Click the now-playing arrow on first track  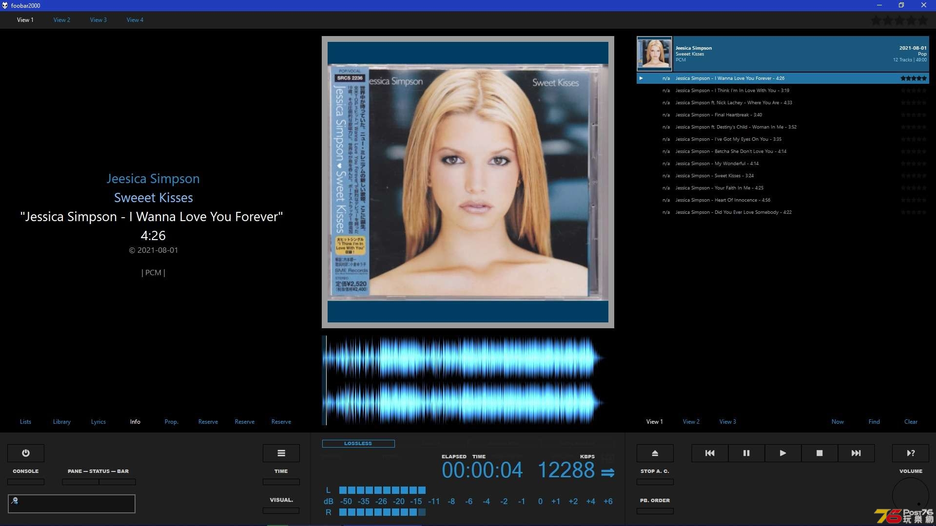(x=641, y=78)
